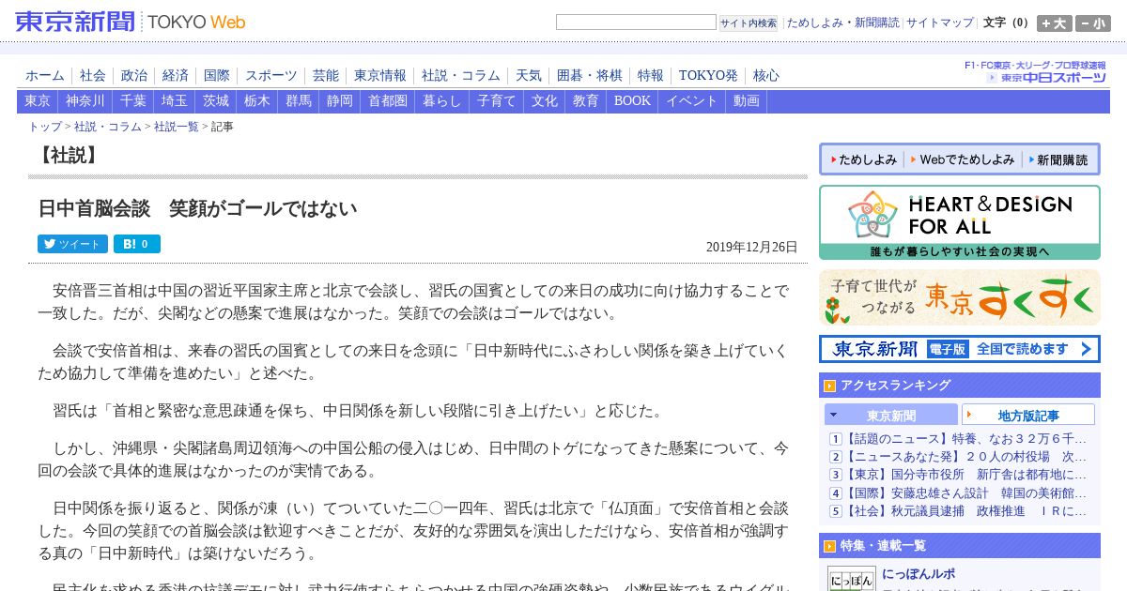Select 群馬 in the regional bar

(299, 101)
